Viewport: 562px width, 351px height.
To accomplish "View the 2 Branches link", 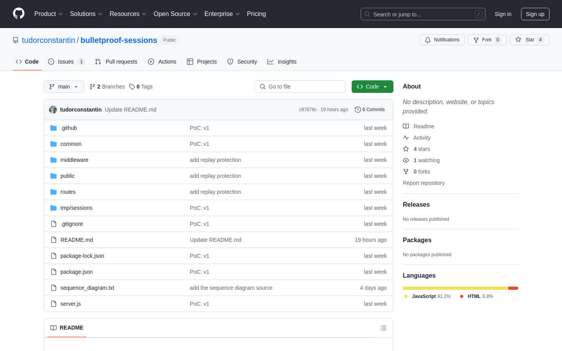I will [107, 87].
